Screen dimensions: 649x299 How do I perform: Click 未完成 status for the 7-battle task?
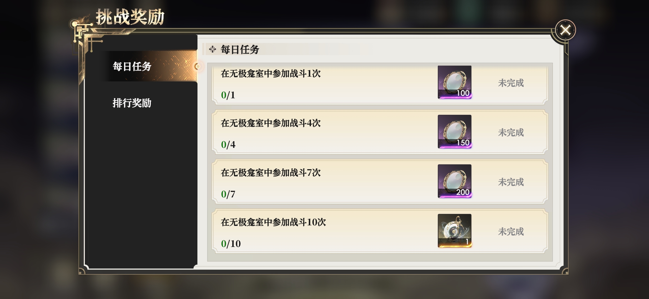(511, 182)
